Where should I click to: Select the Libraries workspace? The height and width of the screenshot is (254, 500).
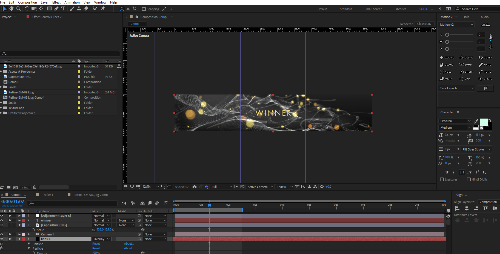click(x=400, y=9)
